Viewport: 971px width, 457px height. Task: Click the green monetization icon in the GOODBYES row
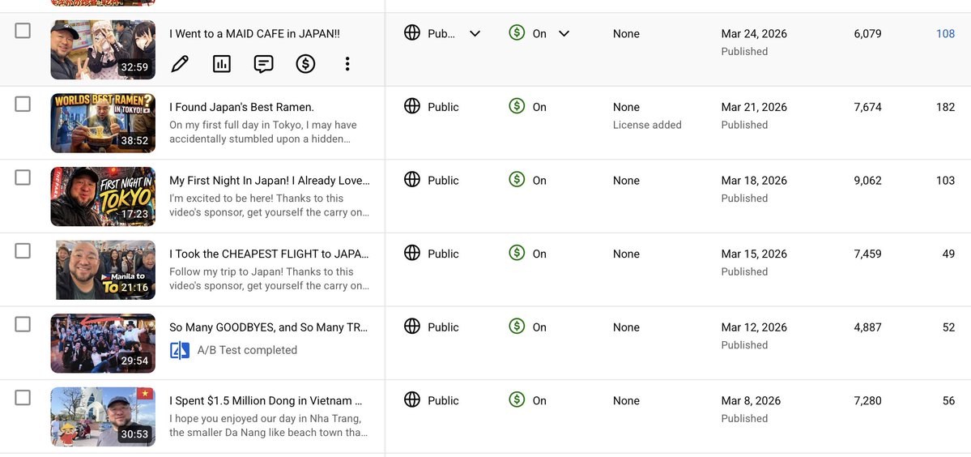pyautogui.click(x=517, y=327)
